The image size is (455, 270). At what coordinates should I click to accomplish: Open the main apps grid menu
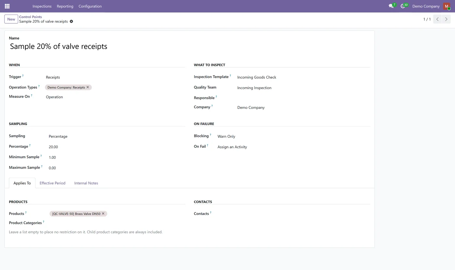pyautogui.click(x=7, y=6)
